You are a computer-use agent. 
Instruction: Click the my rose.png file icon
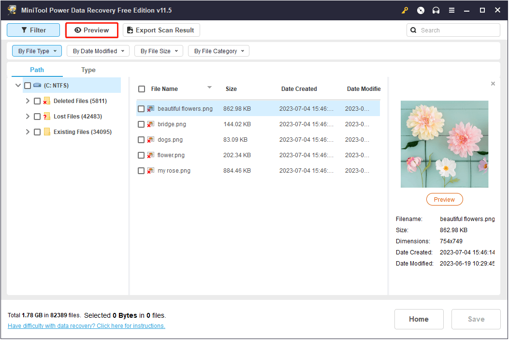click(x=151, y=171)
